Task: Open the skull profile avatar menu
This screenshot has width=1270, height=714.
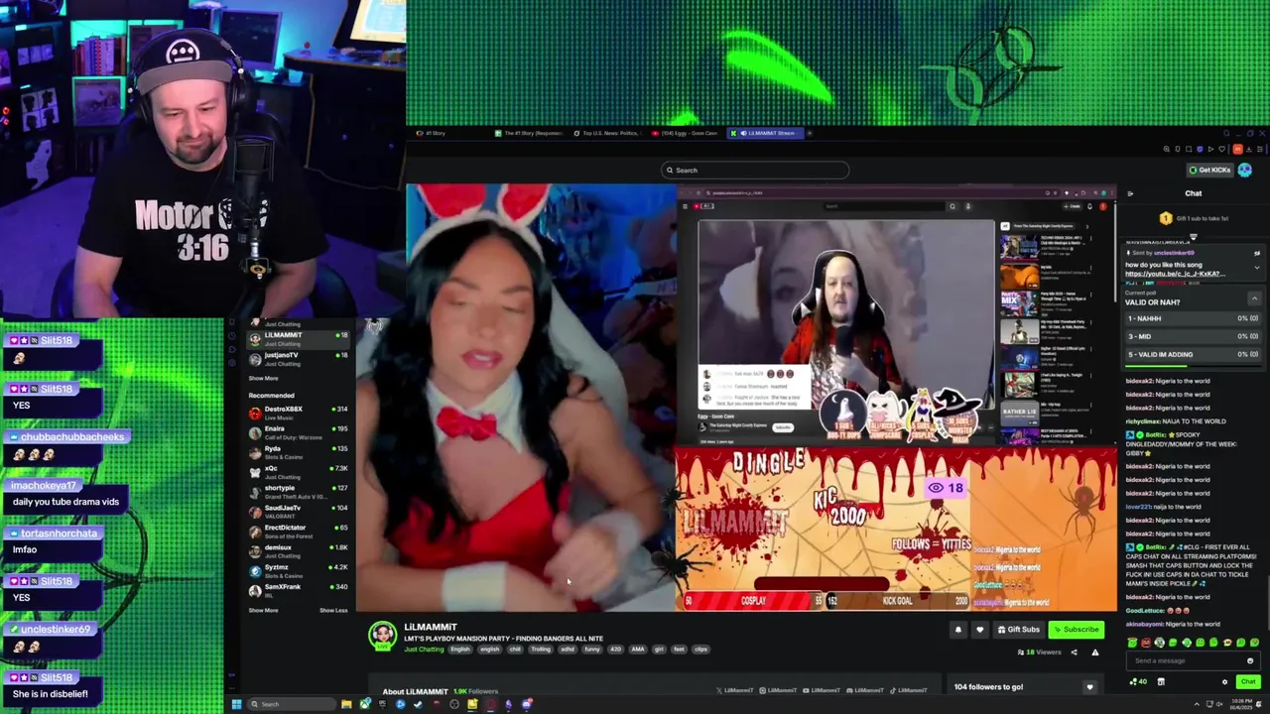Action: (x=1245, y=170)
